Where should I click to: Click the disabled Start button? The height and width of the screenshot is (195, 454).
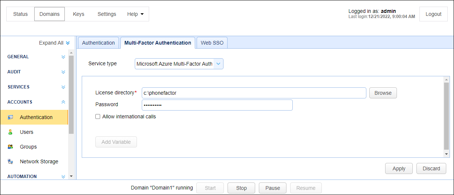click(210, 188)
